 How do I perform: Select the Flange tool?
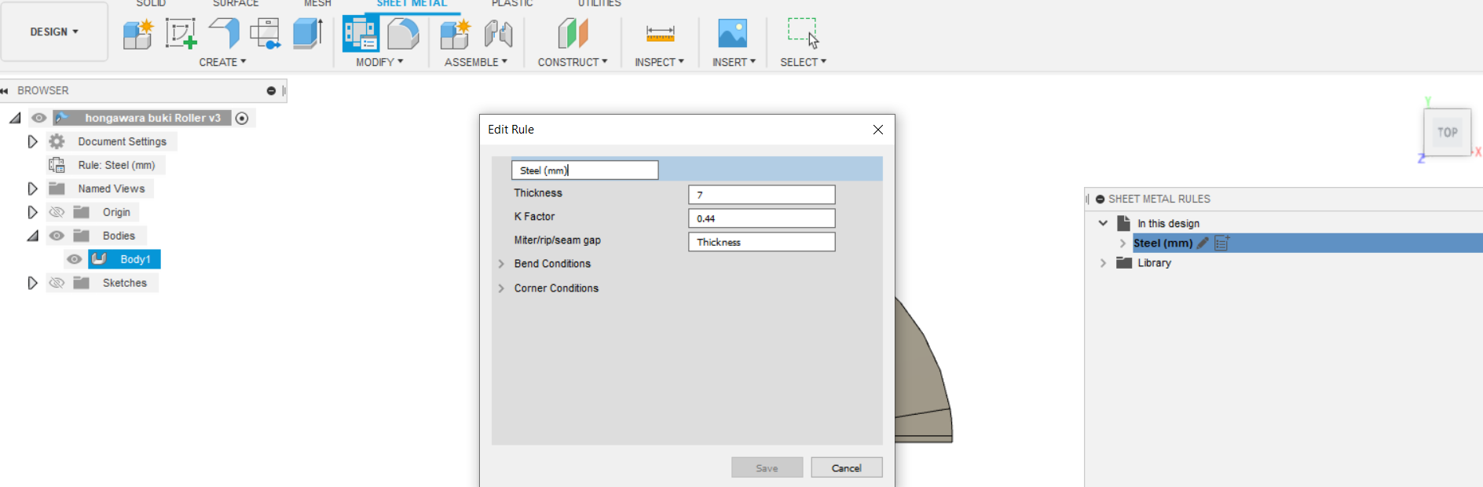[224, 34]
